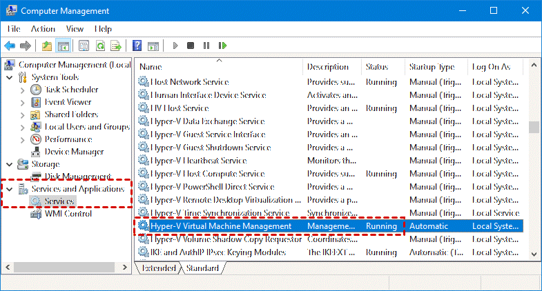Click the Stop Service square icon
Viewport: 542px width, 291px height.
pyautogui.click(x=191, y=46)
